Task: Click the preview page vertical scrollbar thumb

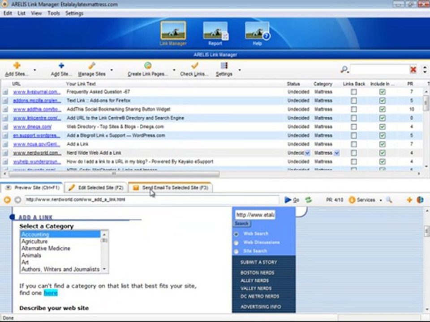Action: click(427, 231)
